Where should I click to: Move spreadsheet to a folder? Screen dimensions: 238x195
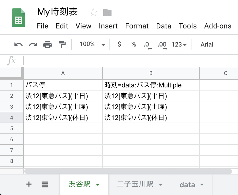[x=107, y=12]
